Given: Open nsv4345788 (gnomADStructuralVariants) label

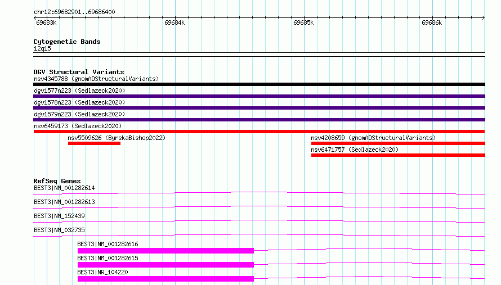Looking at the screenshot, I should [x=96, y=79].
